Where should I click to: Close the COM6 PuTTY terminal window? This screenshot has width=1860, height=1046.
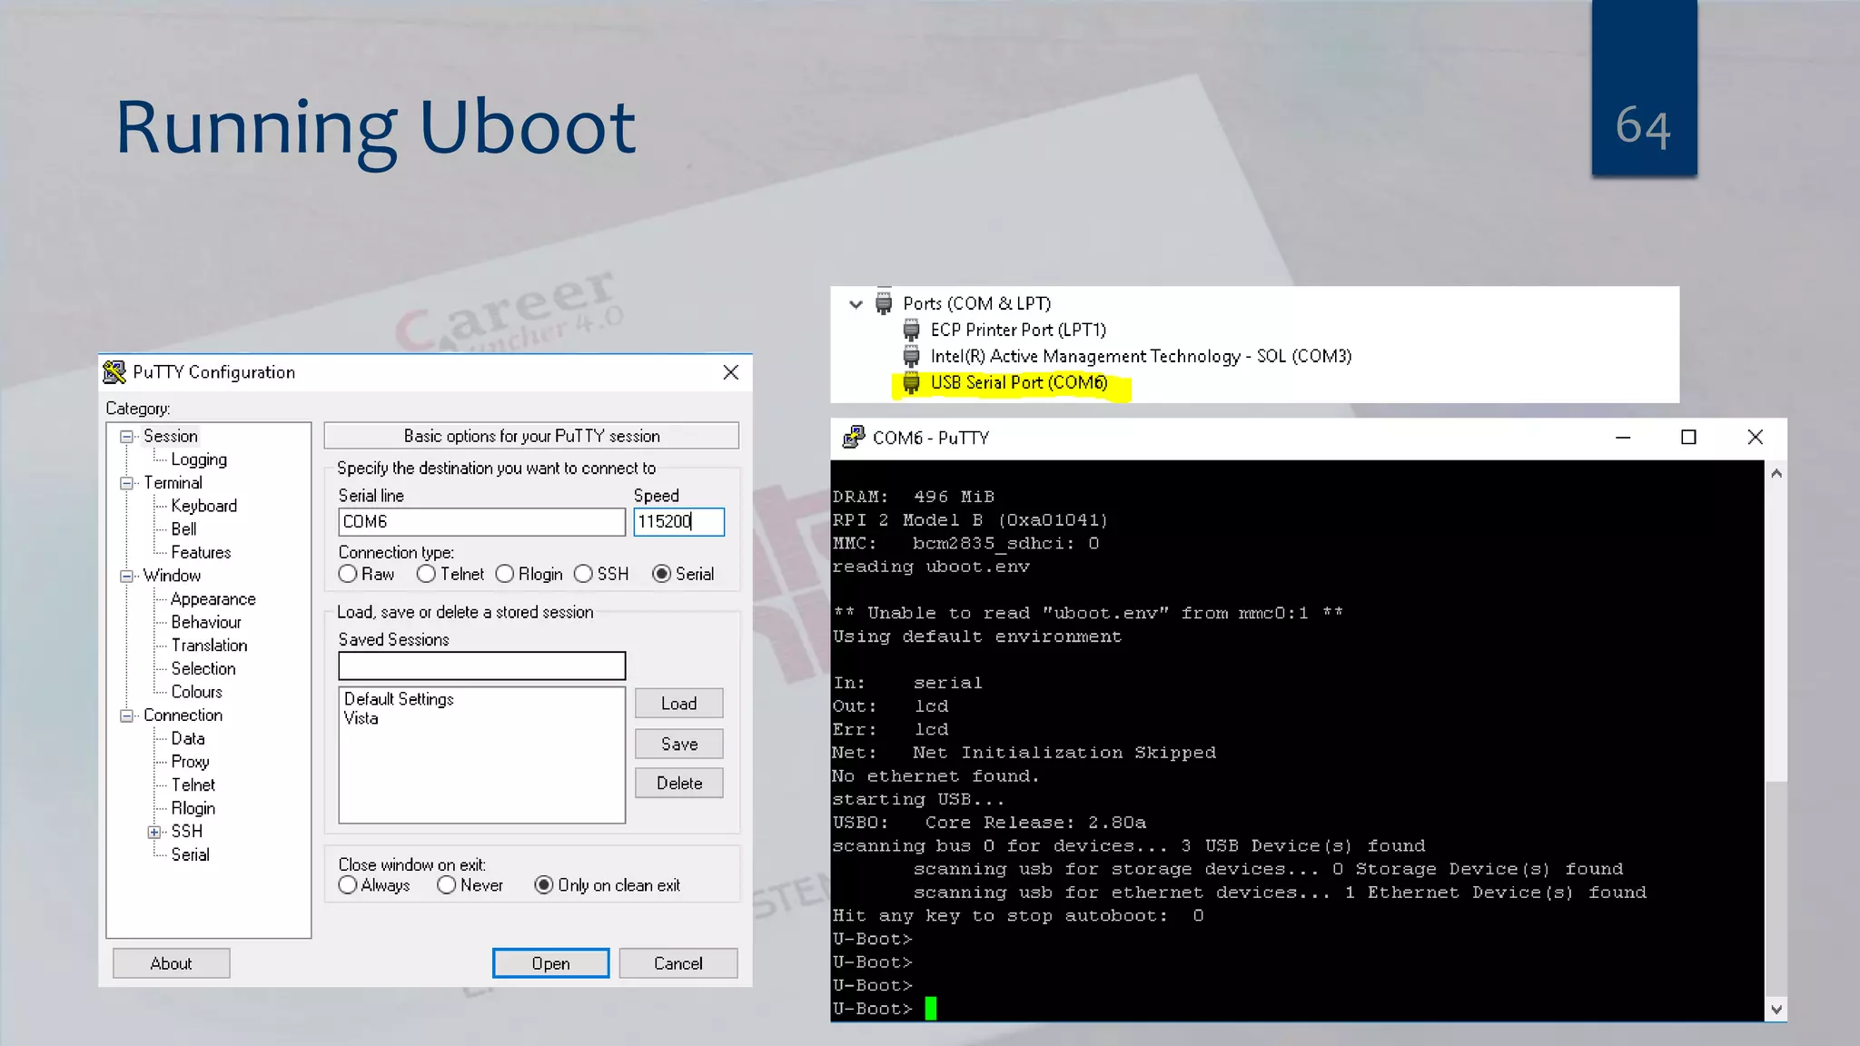click(x=1756, y=438)
